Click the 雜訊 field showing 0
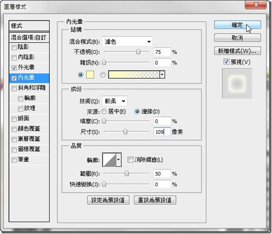Image resolution: width=272 pixels, height=234 pixels. [162, 63]
